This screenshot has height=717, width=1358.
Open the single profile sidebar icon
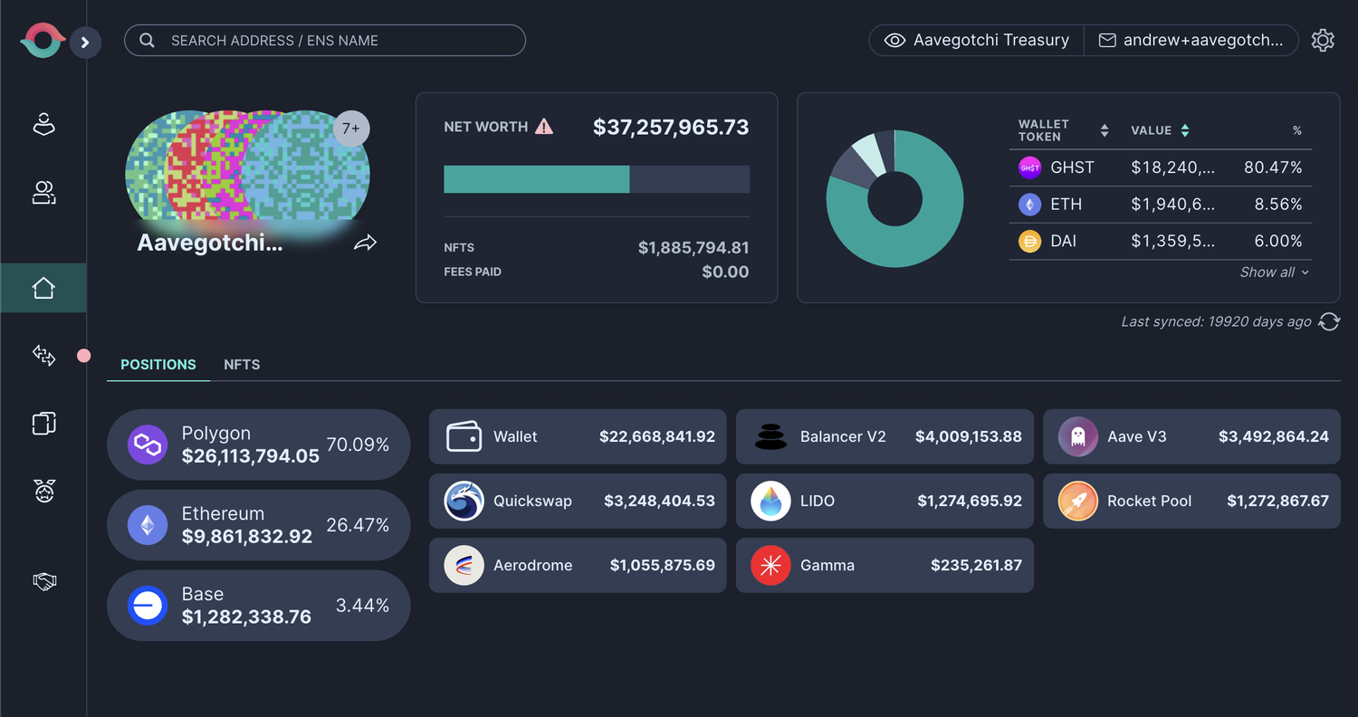click(43, 125)
